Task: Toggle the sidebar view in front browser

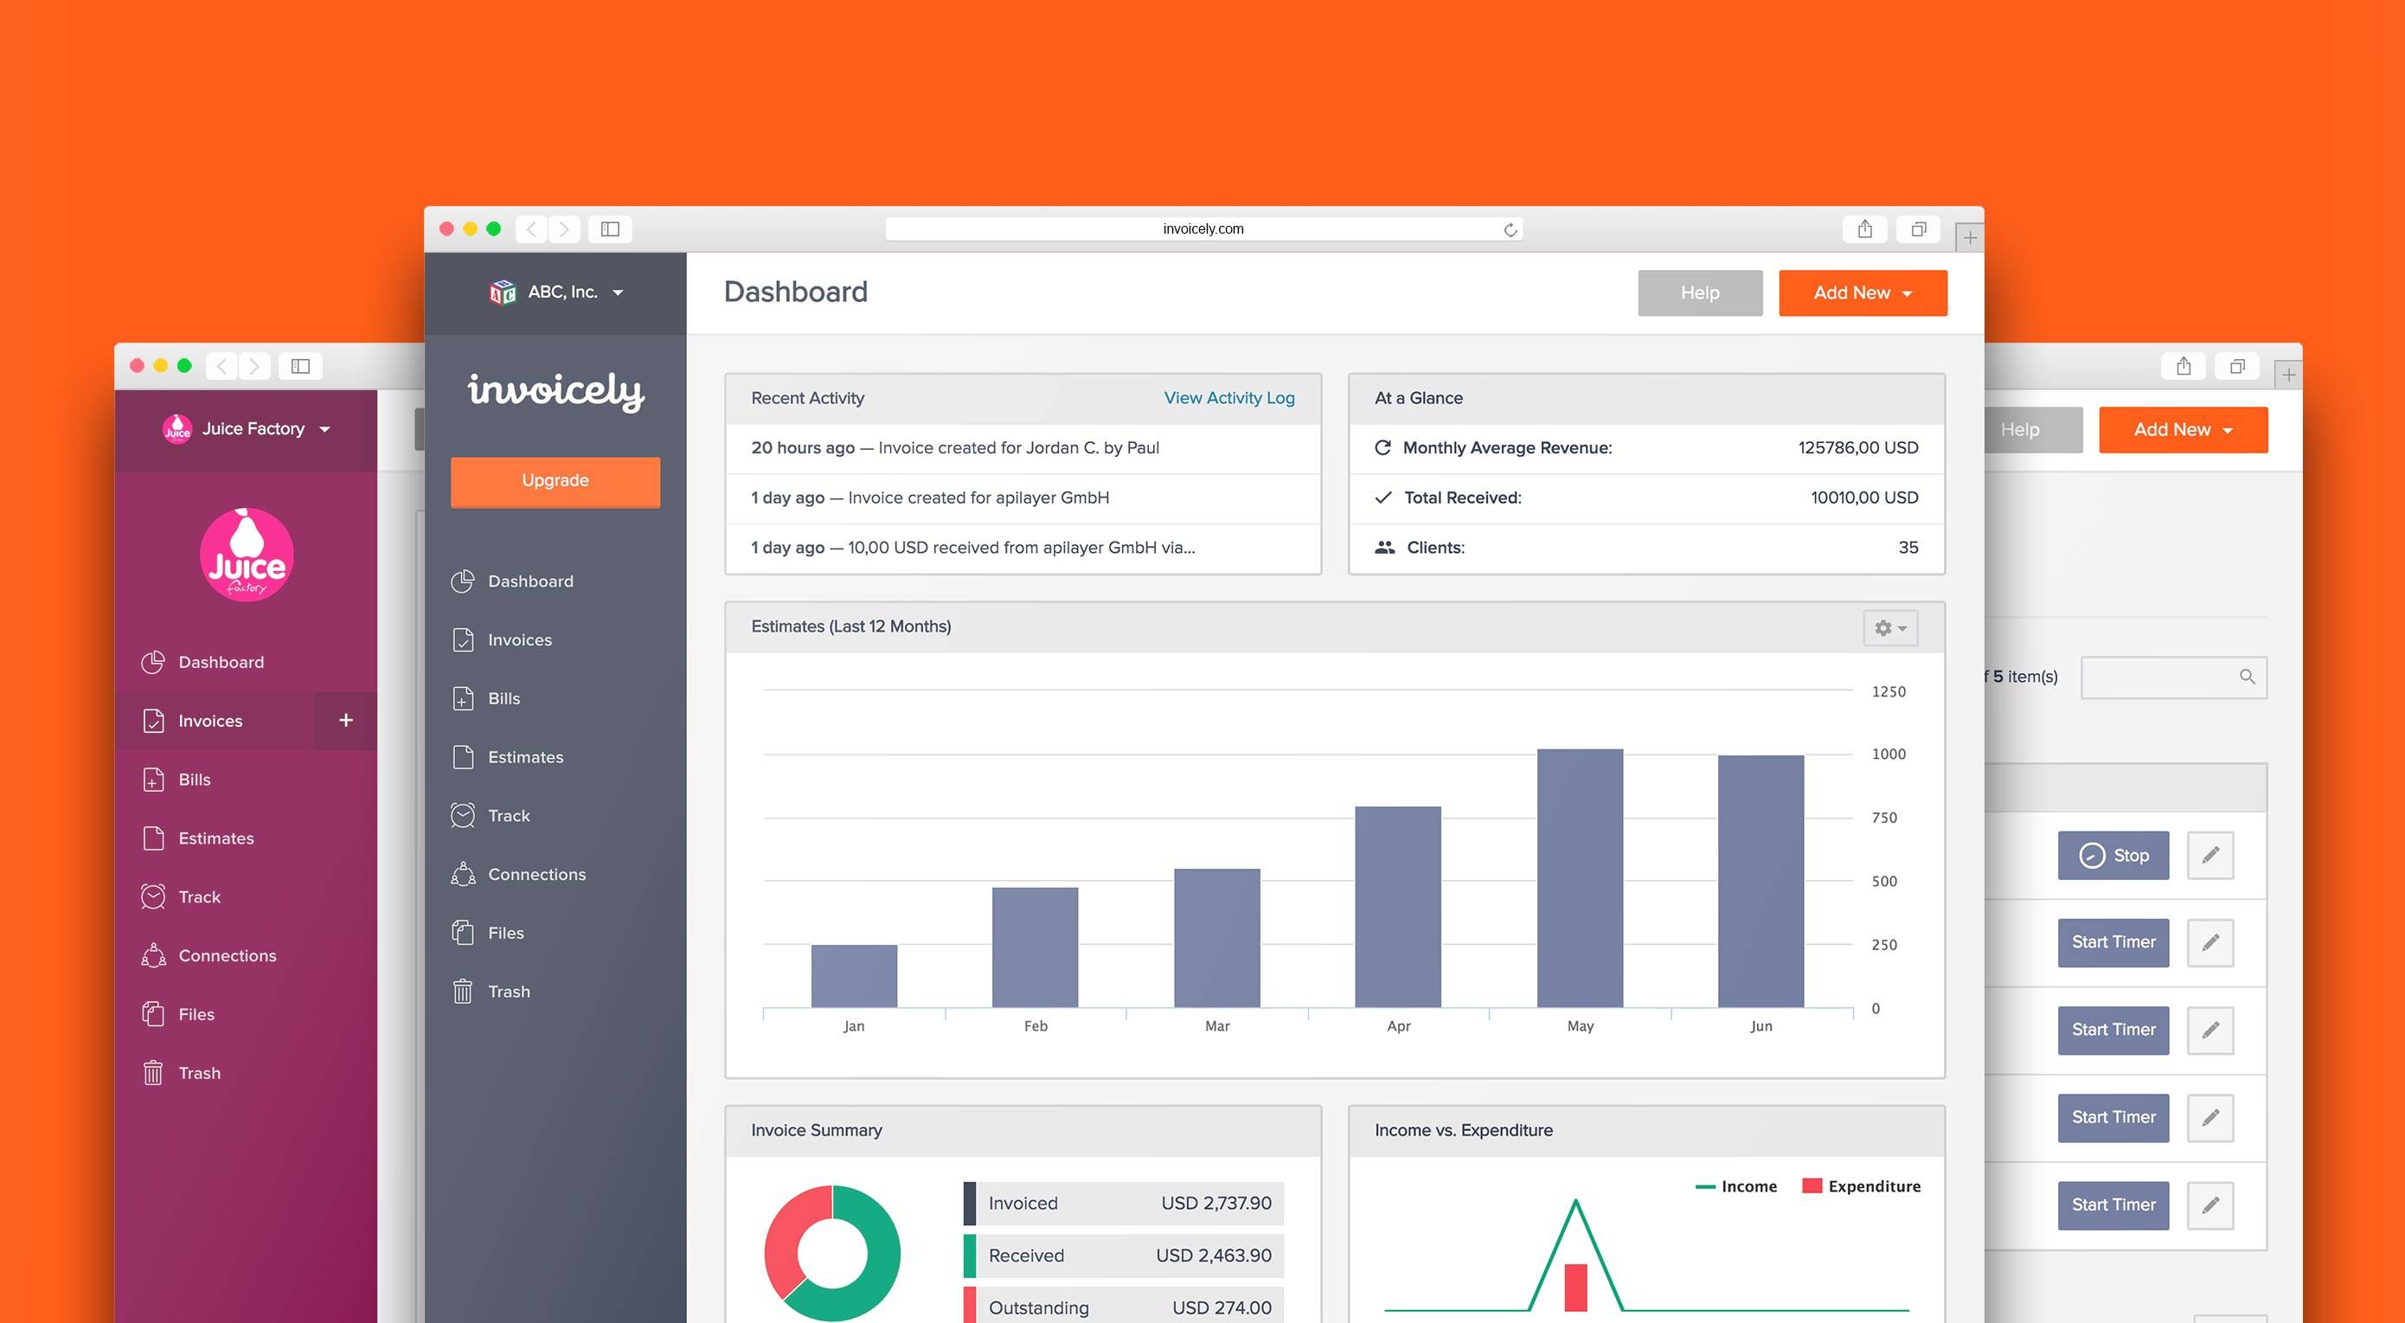Action: pos(610,229)
